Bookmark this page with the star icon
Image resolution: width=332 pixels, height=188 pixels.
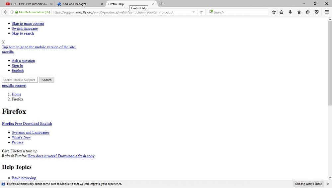coord(274,12)
